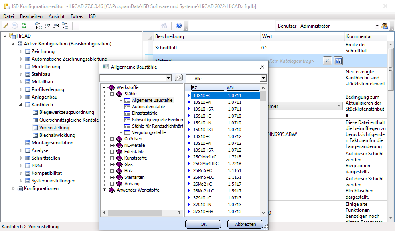Select the 25CrMo4+C row in list
395x231 pixels.
coord(205,157)
